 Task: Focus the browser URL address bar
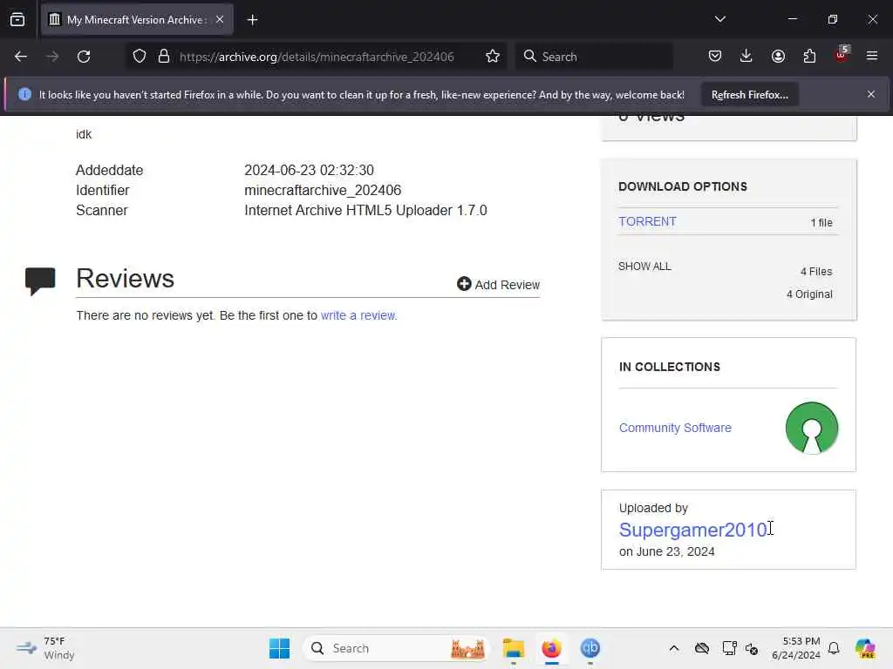(317, 57)
